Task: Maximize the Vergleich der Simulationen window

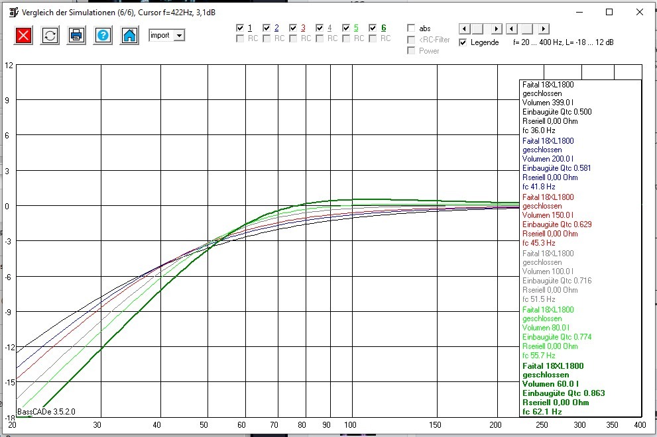Action: tap(610, 12)
